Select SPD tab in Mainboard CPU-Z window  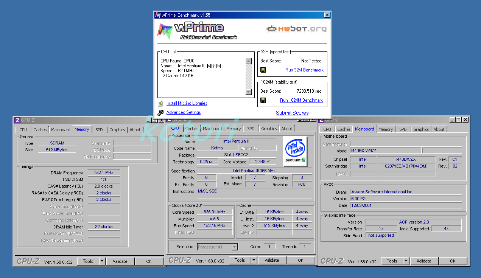click(x=403, y=129)
